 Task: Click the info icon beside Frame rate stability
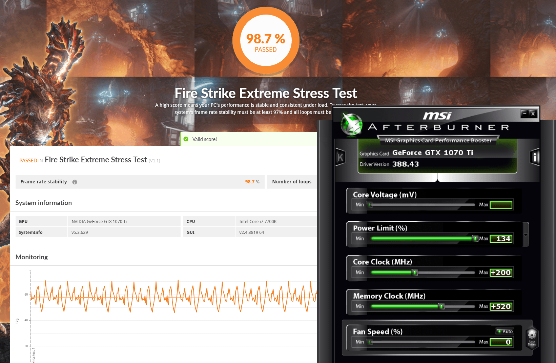tap(75, 182)
